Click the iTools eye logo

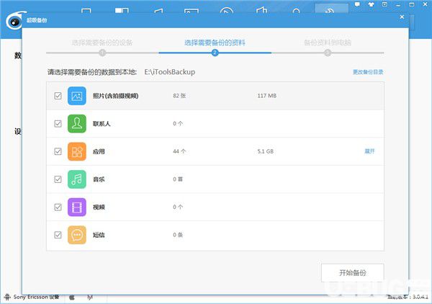(x=14, y=22)
